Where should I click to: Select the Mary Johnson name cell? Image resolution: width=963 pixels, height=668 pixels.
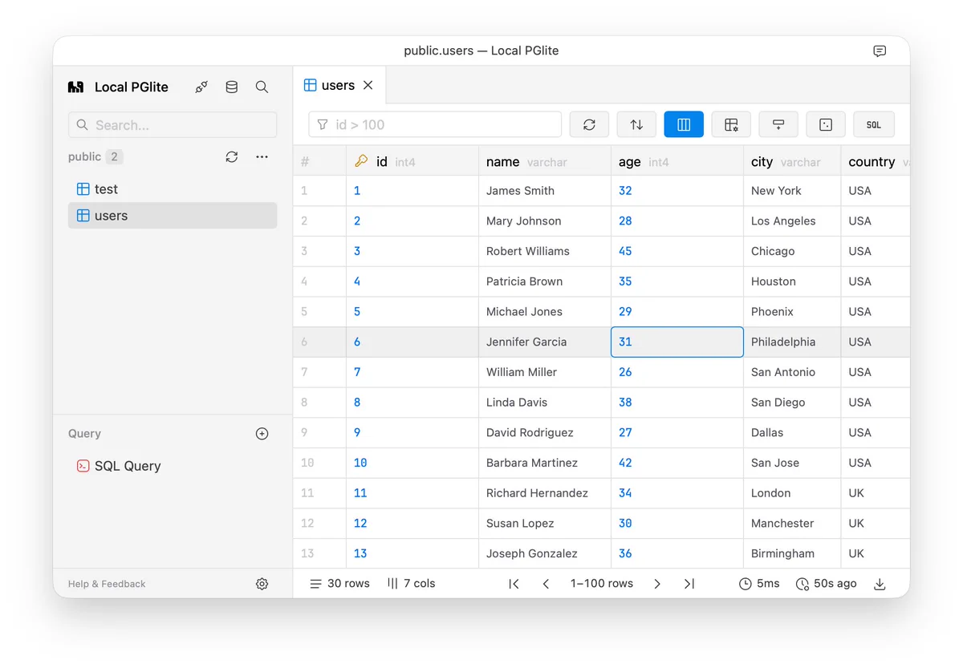tap(545, 221)
